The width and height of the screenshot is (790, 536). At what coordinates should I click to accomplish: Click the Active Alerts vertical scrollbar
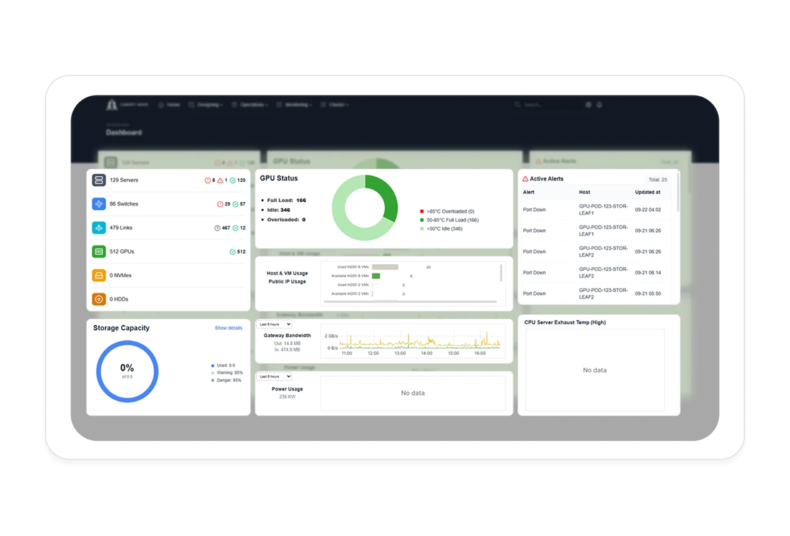pos(678,194)
